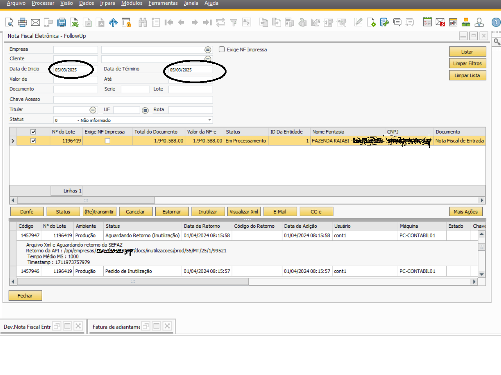
Task: Click the Refresh record toolbar icon
Action: (x=220, y=23)
